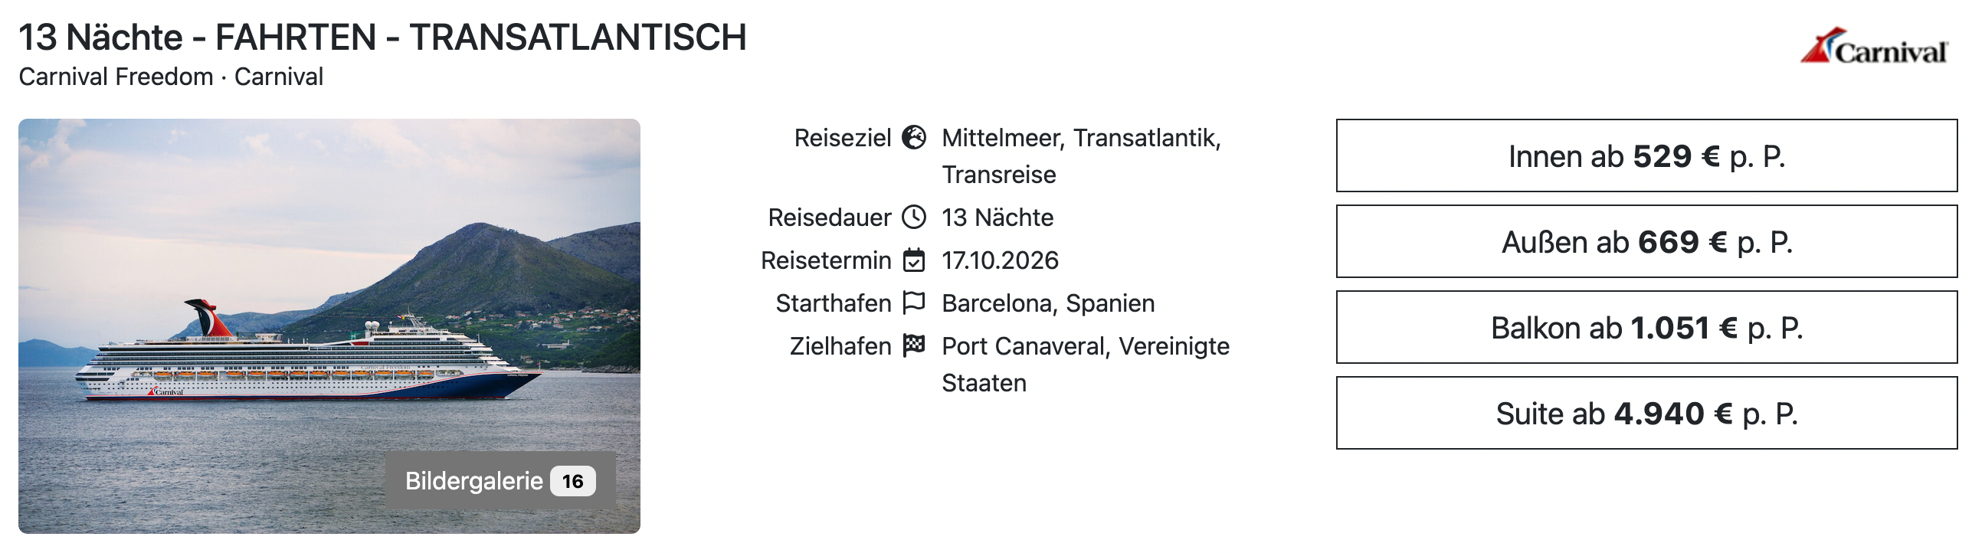This screenshot has width=1972, height=553.
Task: Click the Port Canaveral destination port
Action: [1086, 347]
